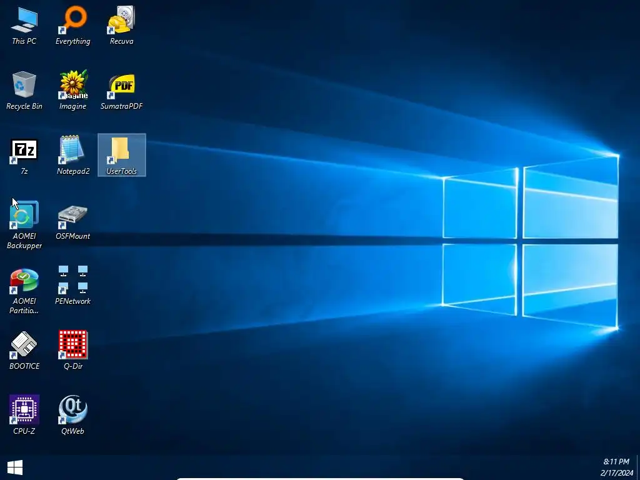
Task: Select the AOMEI Backupper shortcut
Action: pos(24,224)
